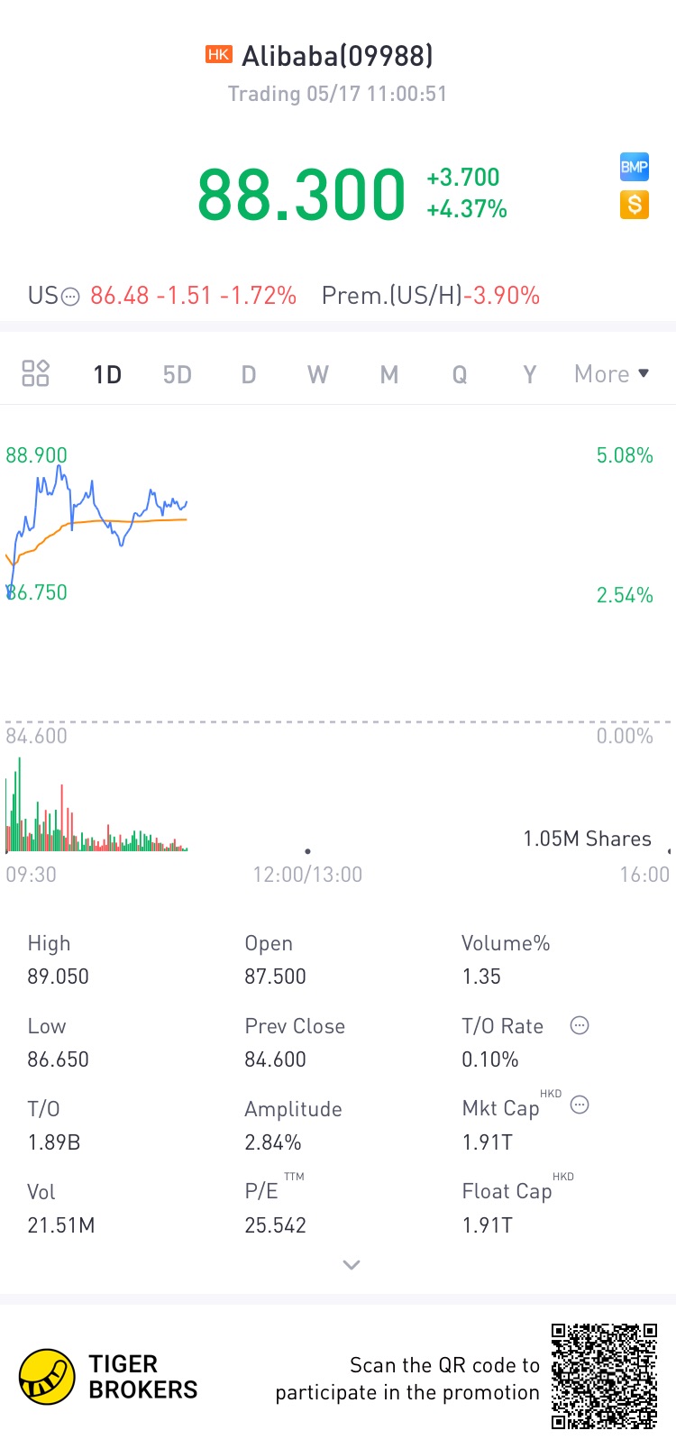
Task: Expand the More timeframe dropdown
Action: (x=612, y=374)
